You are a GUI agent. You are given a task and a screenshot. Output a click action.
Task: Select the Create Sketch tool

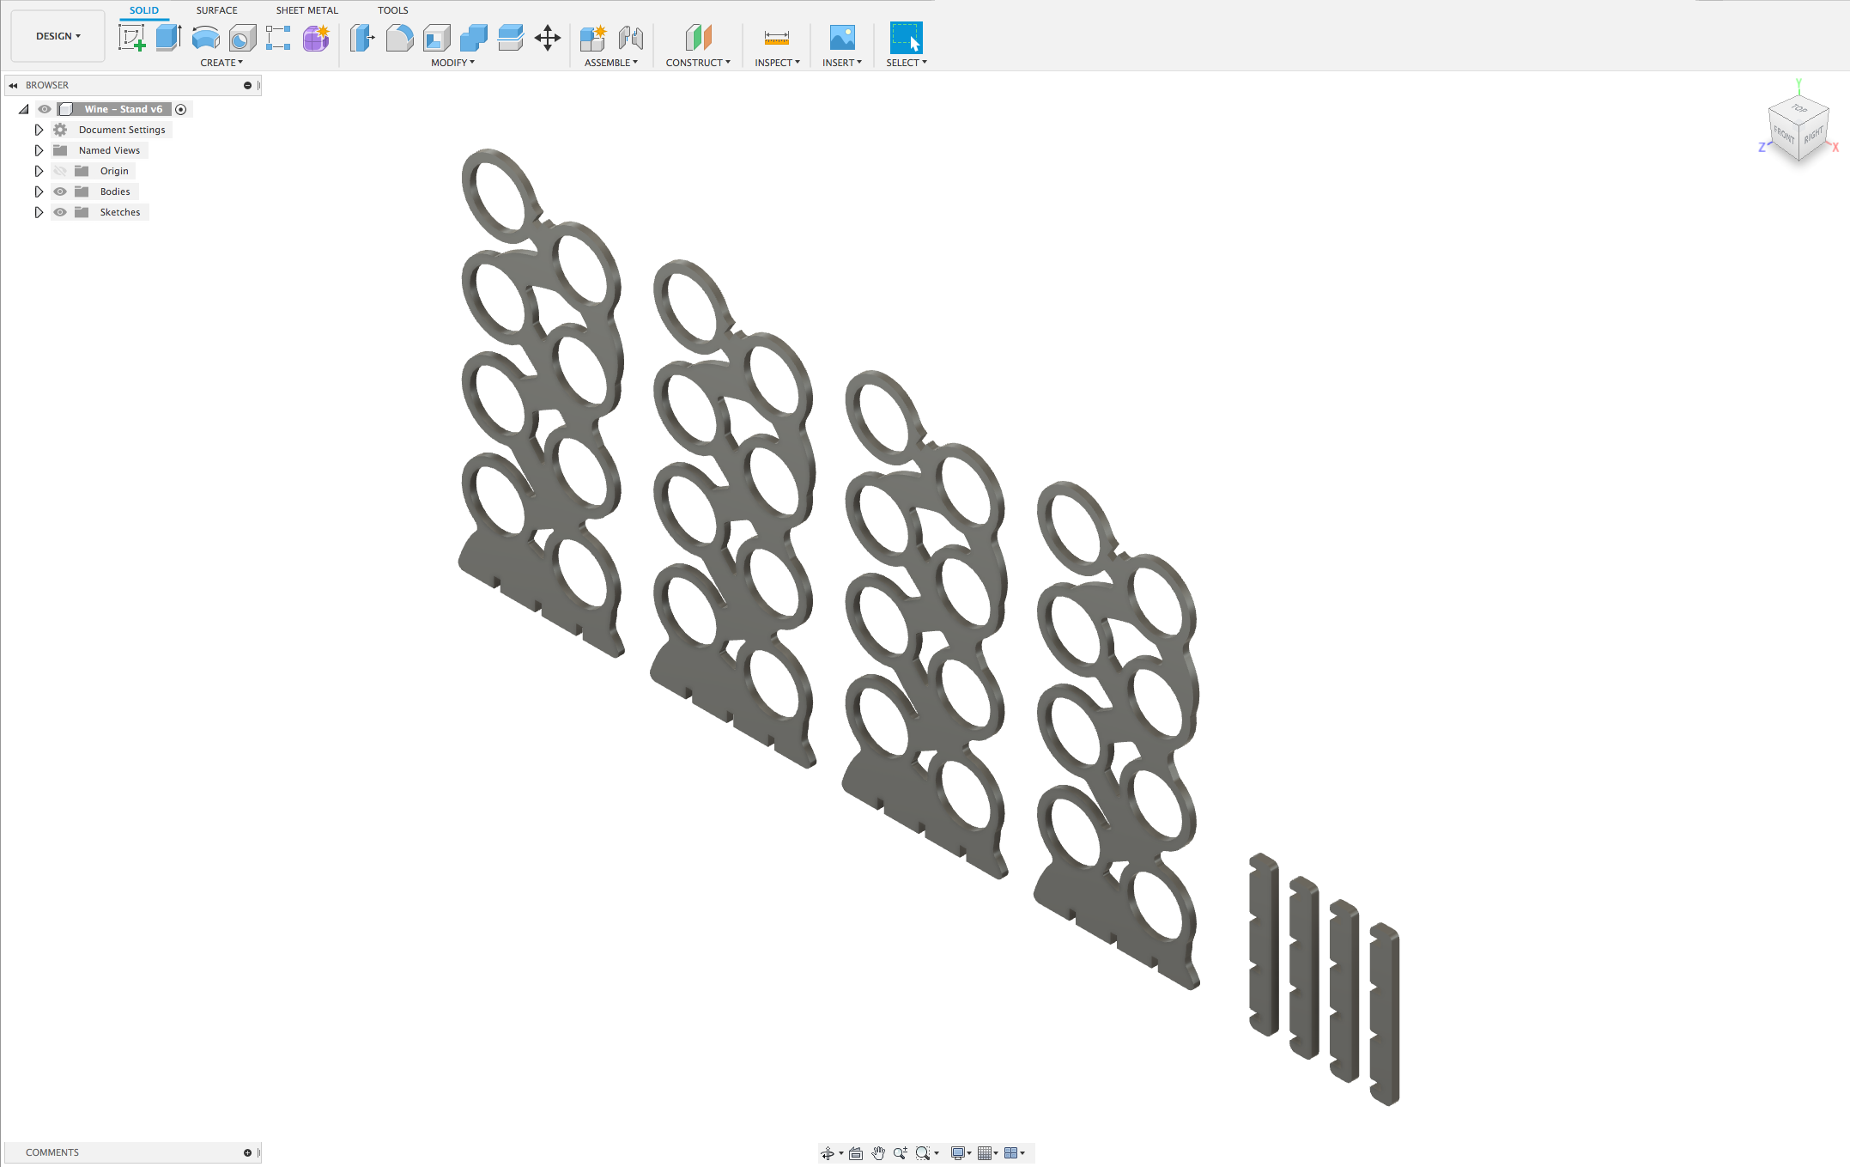131,38
